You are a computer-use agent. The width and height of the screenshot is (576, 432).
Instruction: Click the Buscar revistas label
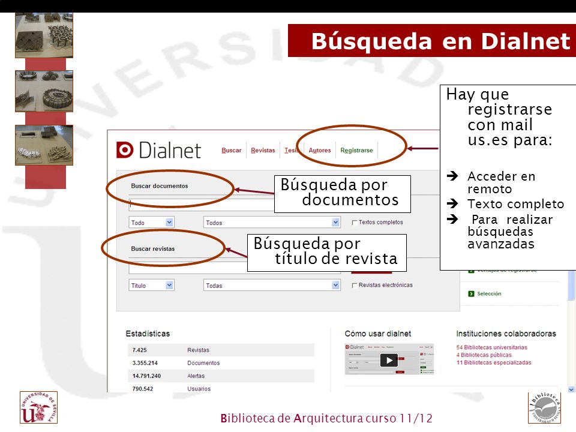pyautogui.click(x=153, y=248)
